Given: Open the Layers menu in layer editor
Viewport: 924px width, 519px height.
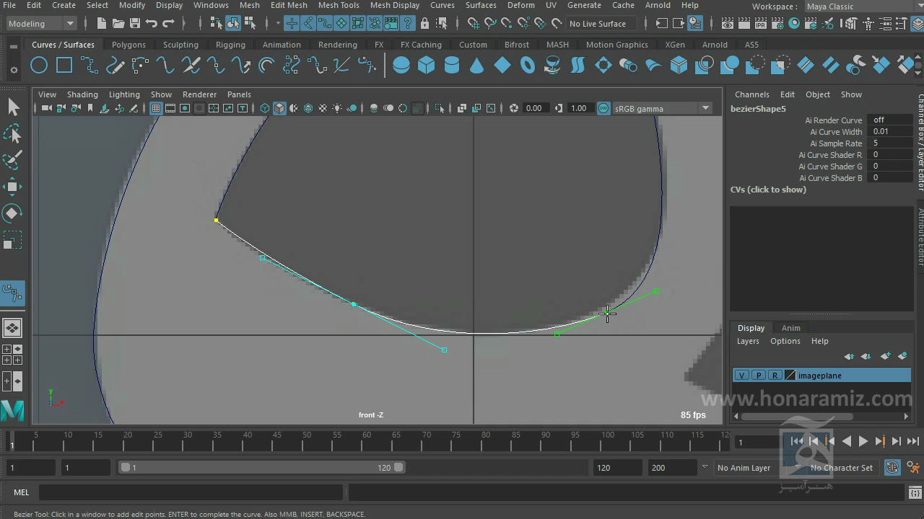Looking at the screenshot, I should click(748, 341).
